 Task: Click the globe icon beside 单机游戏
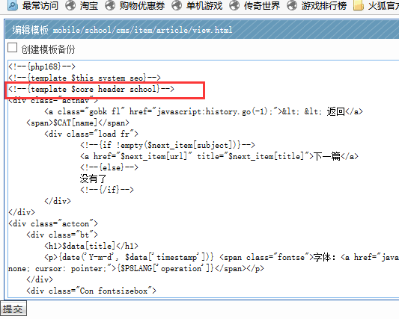pos(177,5)
